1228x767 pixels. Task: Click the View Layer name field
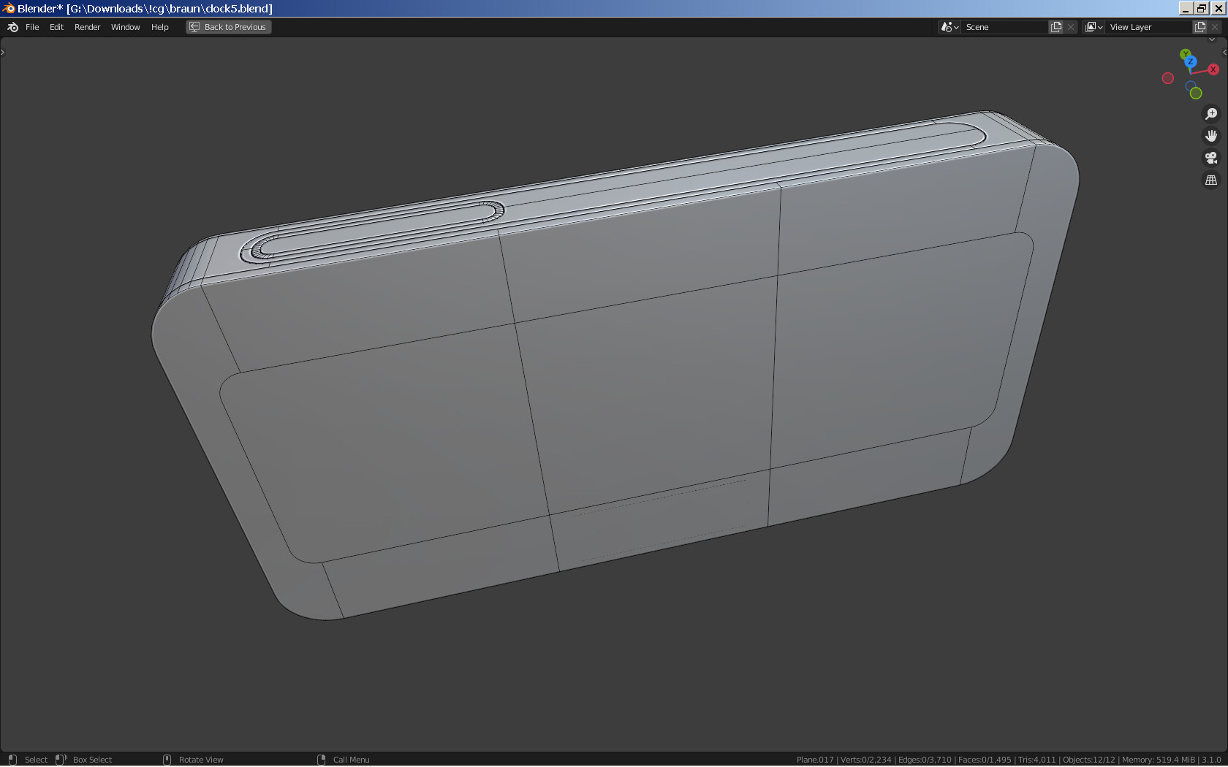point(1149,27)
